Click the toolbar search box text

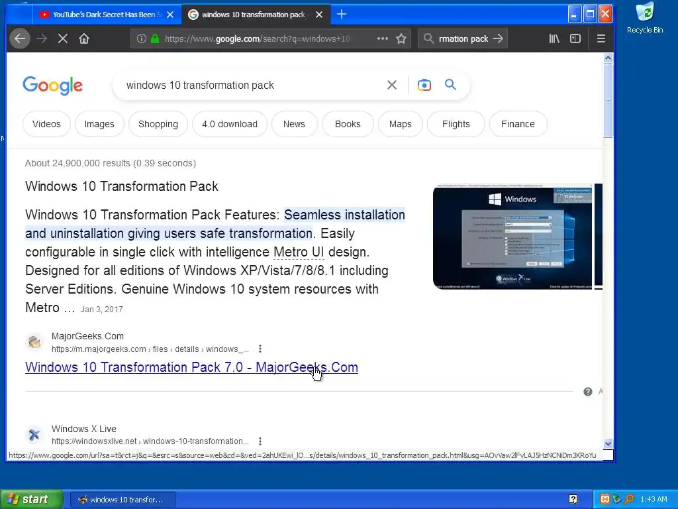pos(463,38)
